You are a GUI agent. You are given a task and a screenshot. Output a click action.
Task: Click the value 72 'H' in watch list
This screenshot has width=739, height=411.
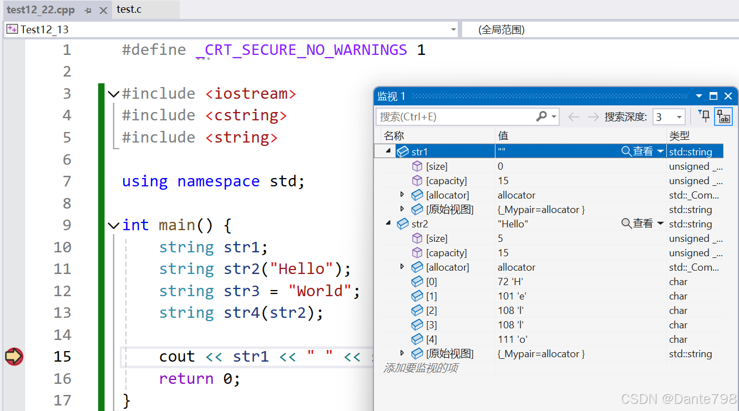click(x=509, y=281)
